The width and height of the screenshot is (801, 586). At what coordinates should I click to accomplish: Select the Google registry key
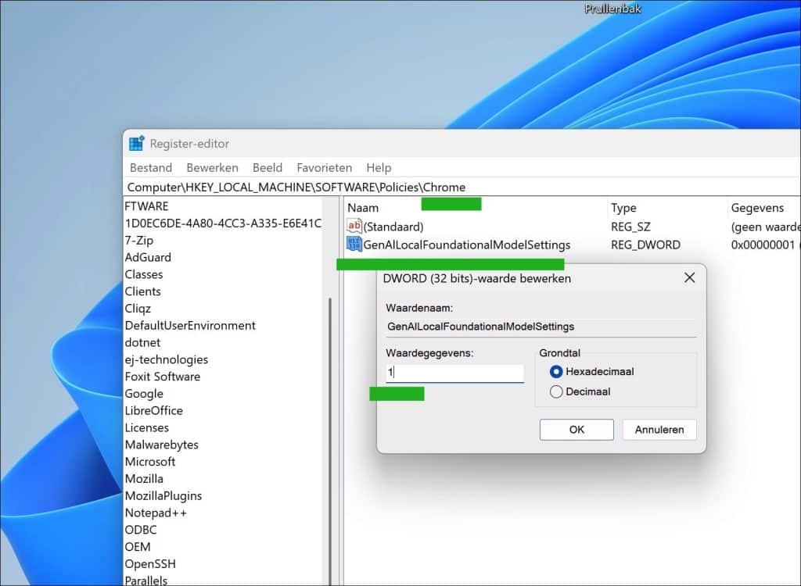click(x=144, y=394)
